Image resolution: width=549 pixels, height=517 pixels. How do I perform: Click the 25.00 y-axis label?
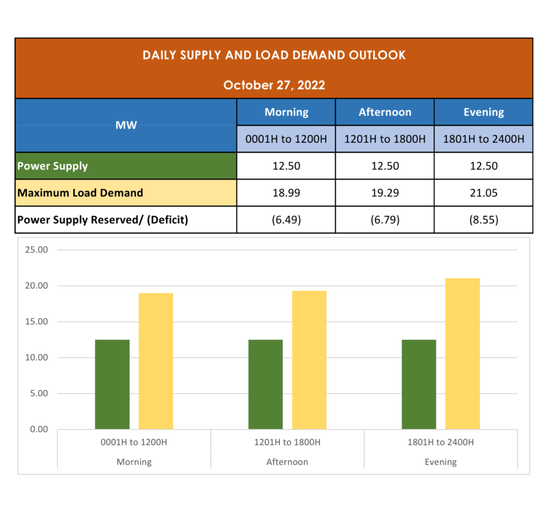(36, 250)
